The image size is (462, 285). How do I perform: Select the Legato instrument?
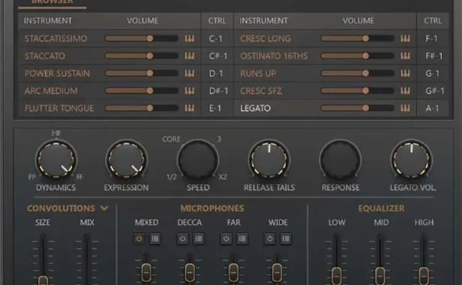(255, 108)
